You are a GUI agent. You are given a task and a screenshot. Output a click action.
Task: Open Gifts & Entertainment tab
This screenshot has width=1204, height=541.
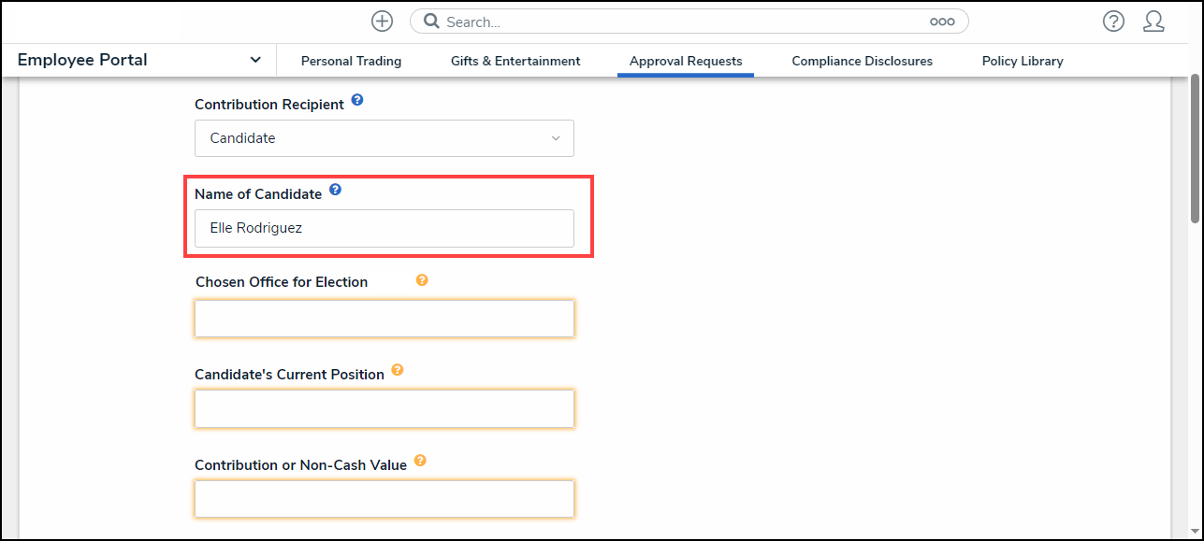[515, 62]
